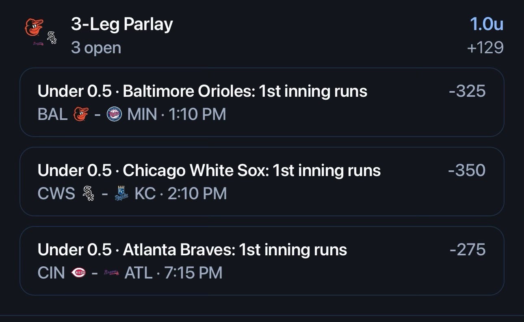Select the Orioles icon next to BAL
The height and width of the screenshot is (322, 524).
click(x=81, y=114)
